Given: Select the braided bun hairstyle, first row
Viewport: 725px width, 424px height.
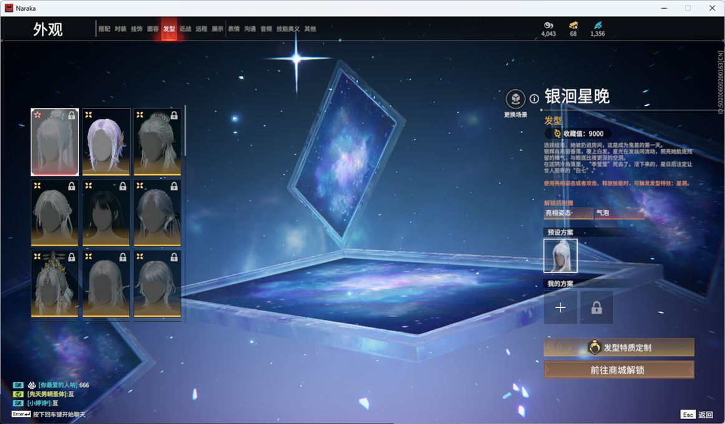Looking at the screenshot, I should click(x=157, y=142).
